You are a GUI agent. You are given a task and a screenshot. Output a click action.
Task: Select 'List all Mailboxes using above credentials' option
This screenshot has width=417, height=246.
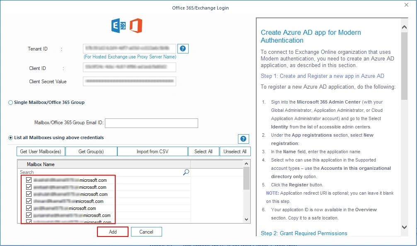10,138
